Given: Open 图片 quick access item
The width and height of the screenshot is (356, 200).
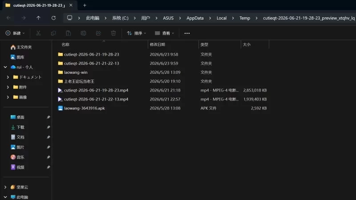Looking at the screenshot, I should point(17,147).
